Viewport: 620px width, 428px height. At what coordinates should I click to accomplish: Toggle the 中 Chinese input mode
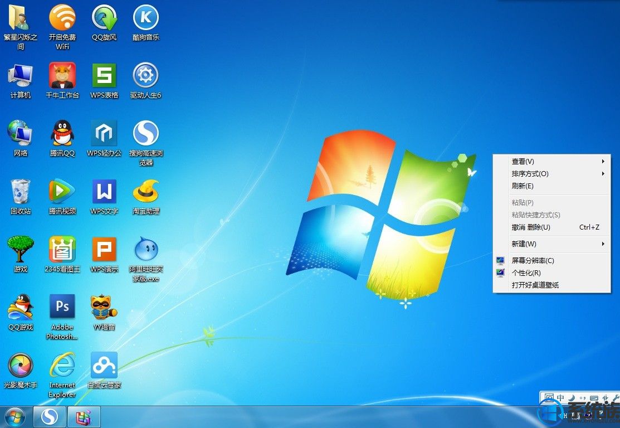560,397
